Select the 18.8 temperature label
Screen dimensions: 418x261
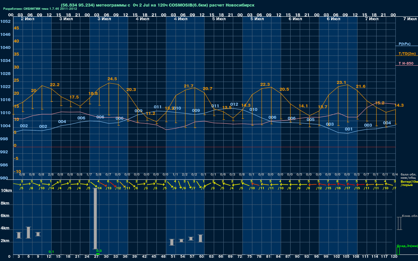[93, 93]
